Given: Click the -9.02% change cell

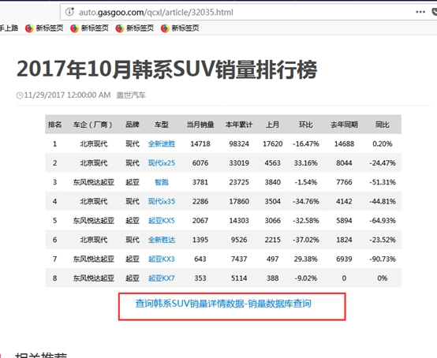Looking at the screenshot, I should point(306,278).
